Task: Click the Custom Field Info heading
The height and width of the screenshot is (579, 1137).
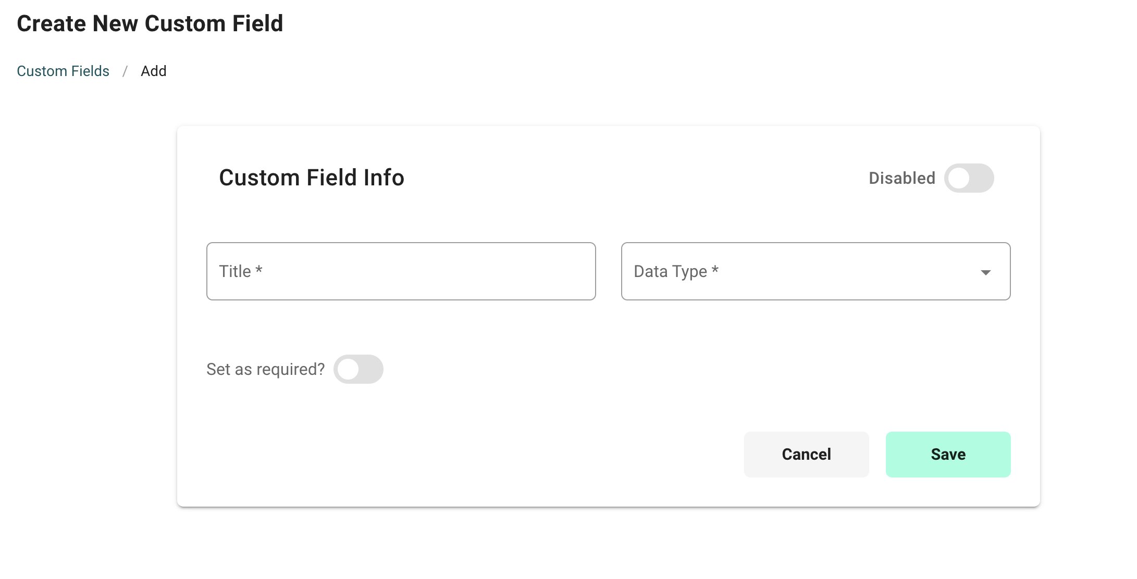Action: tap(312, 178)
